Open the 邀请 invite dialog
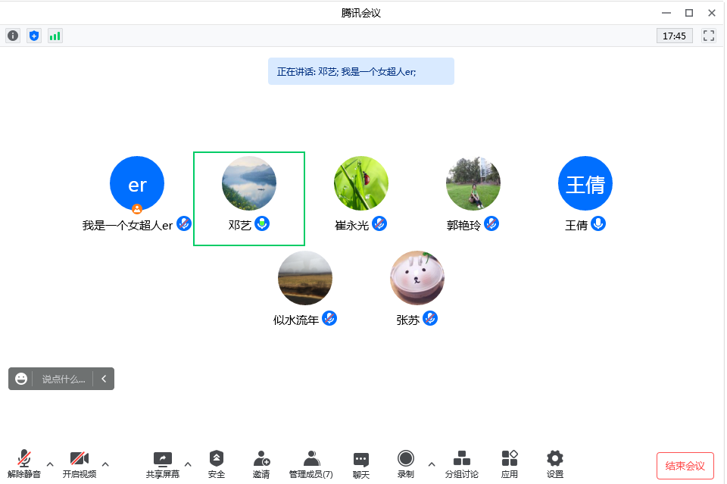The height and width of the screenshot is (484, 727). click(261, 464)
